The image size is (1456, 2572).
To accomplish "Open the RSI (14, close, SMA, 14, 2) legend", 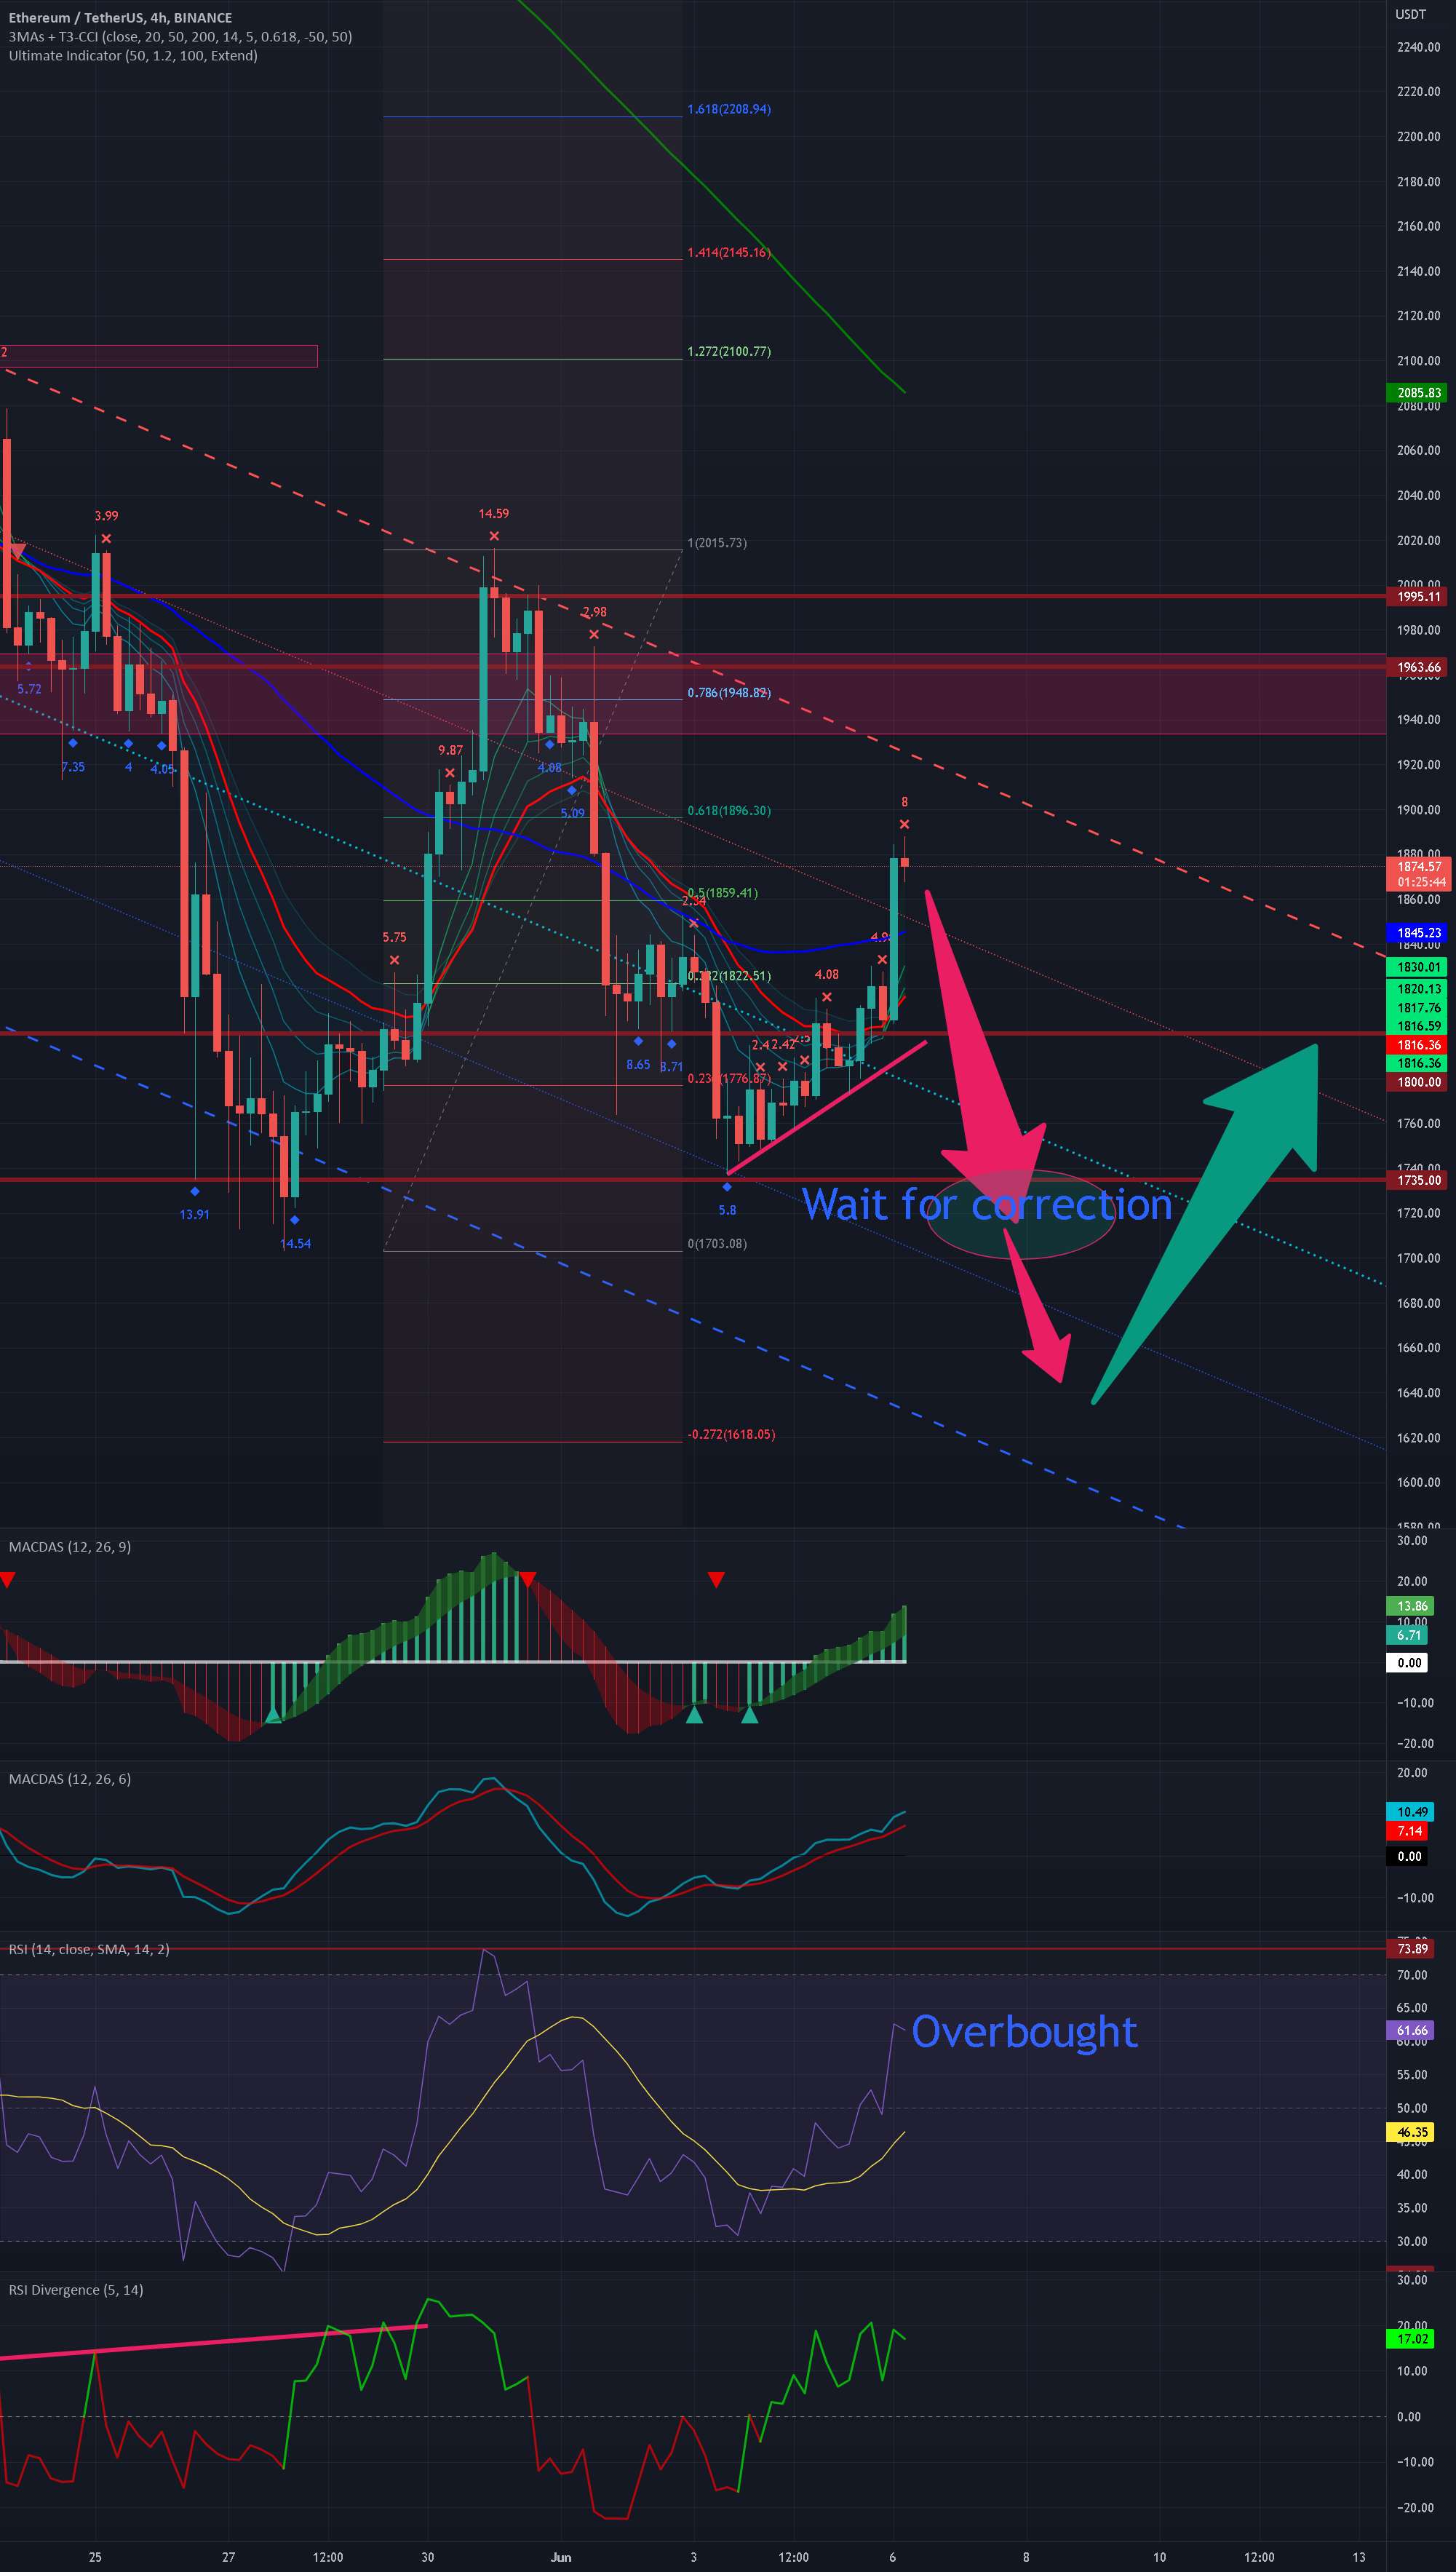I will pyautogui.click(x=89, y=1949).
